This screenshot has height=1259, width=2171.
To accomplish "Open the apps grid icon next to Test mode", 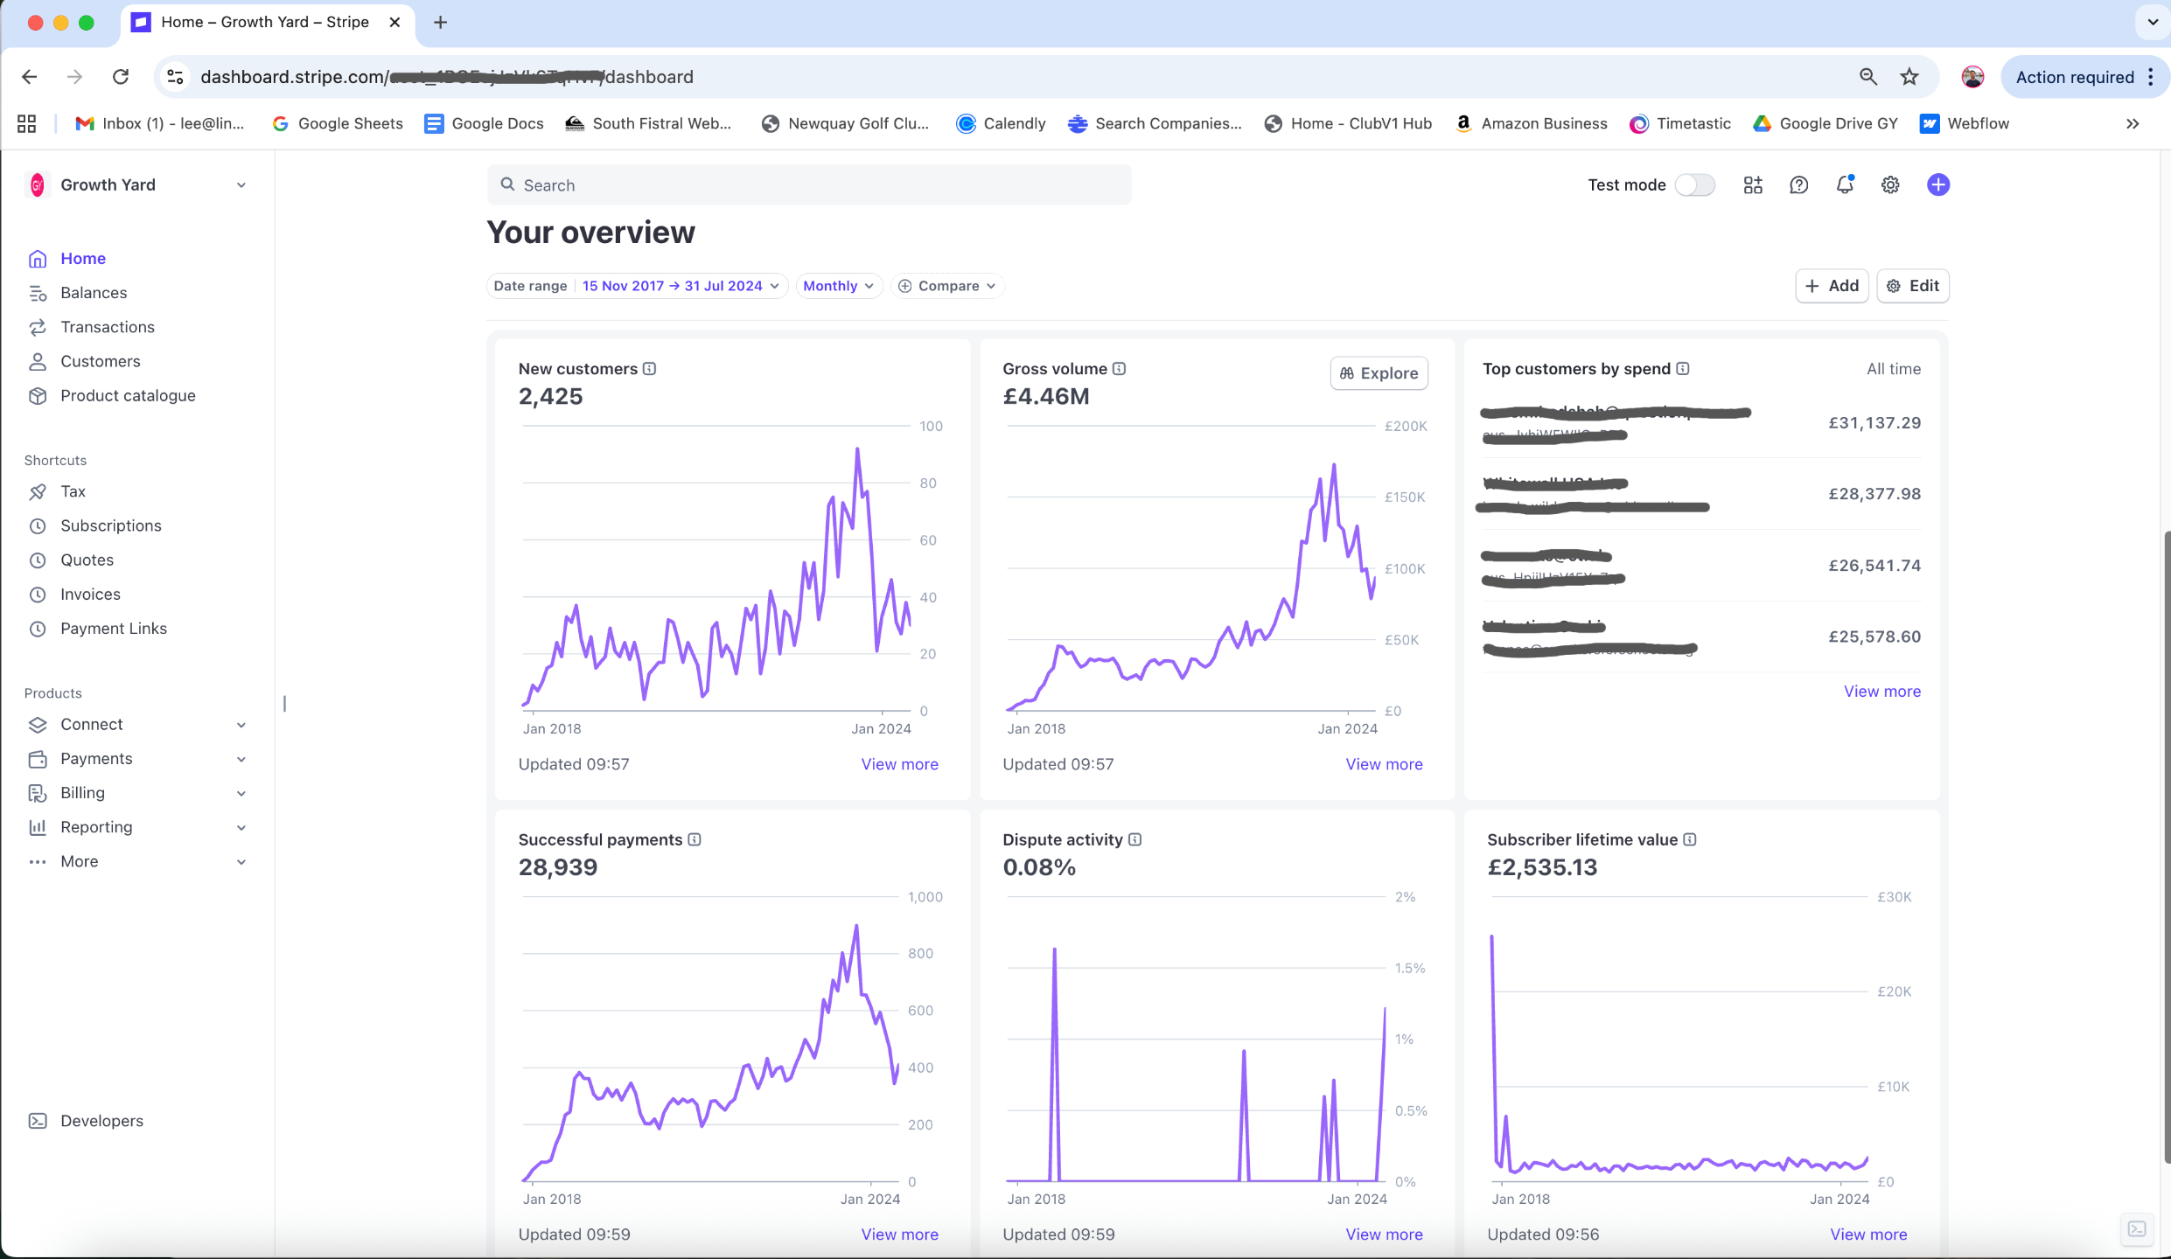I will (x=1752, y=184).
